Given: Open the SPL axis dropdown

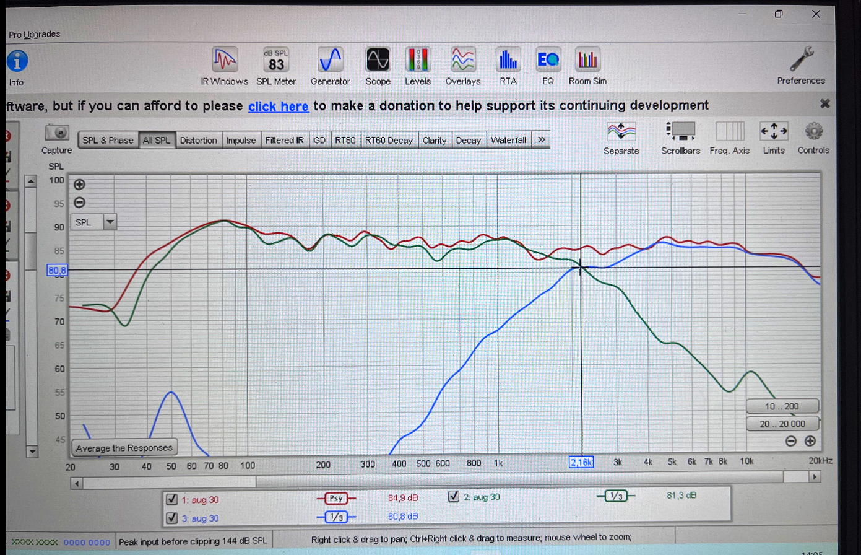Looking at the screenshot, I should 110,222.
